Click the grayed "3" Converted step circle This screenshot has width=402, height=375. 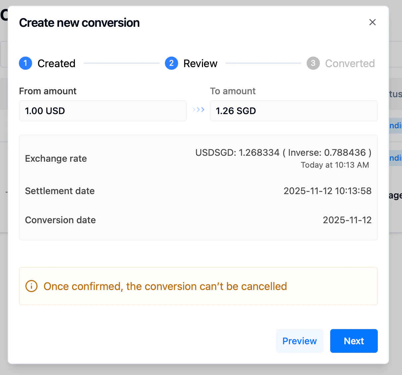tap(313, 63)
